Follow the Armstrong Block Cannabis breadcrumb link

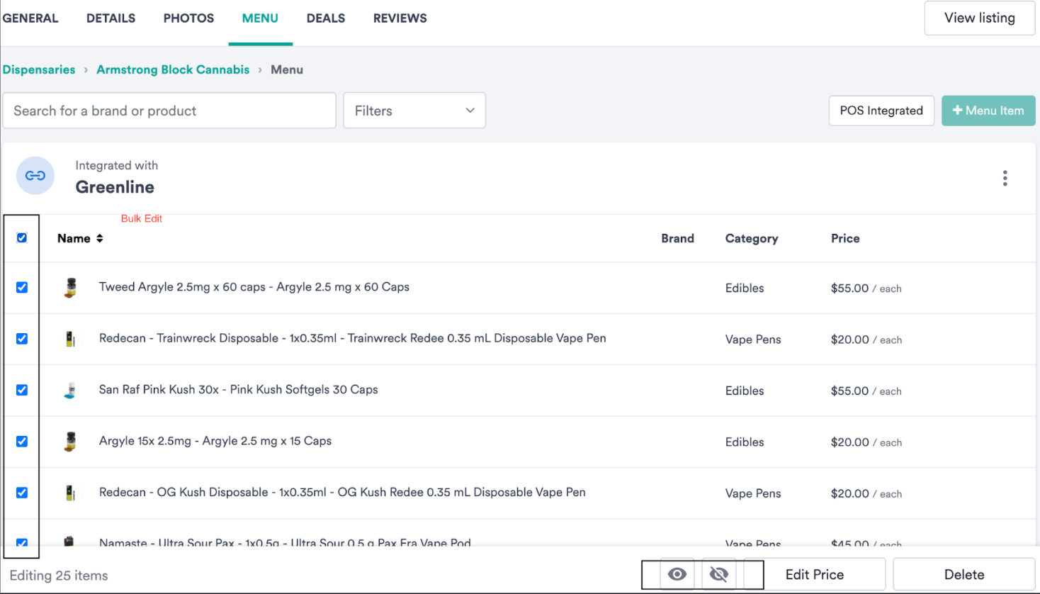click(x=173, y=69)
